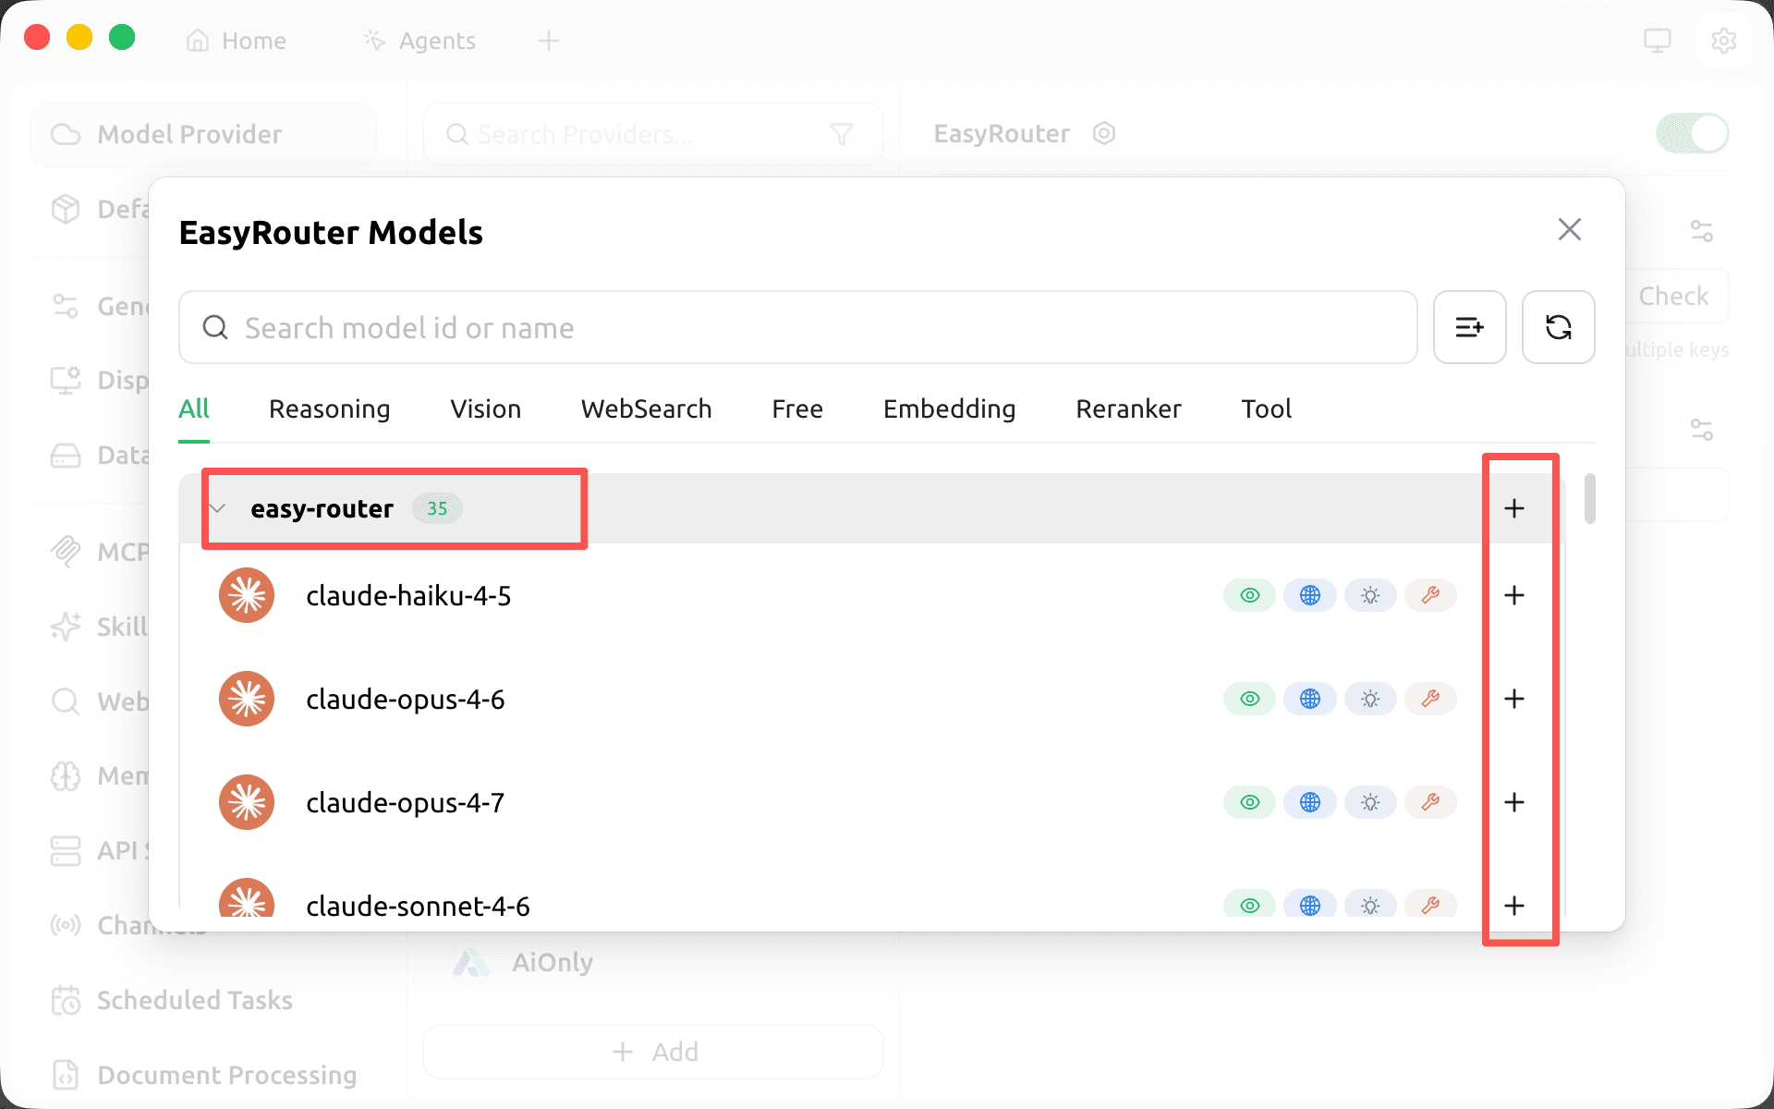Open the Reranker tab
Screen dimensions: 1774x1109
click(x=1128, y=408)
